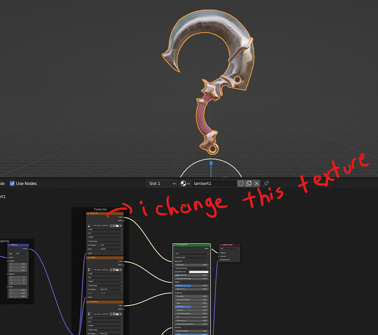This screenshot has width=378, height=335.
Task: Click the Emission Strength field in Principled BSDF
Action: (192, 331)
